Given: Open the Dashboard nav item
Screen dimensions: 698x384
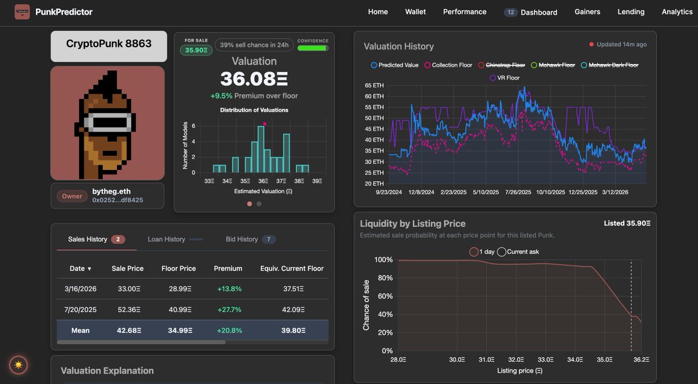Looking at the screenshot, I should (x=539, y=12).
